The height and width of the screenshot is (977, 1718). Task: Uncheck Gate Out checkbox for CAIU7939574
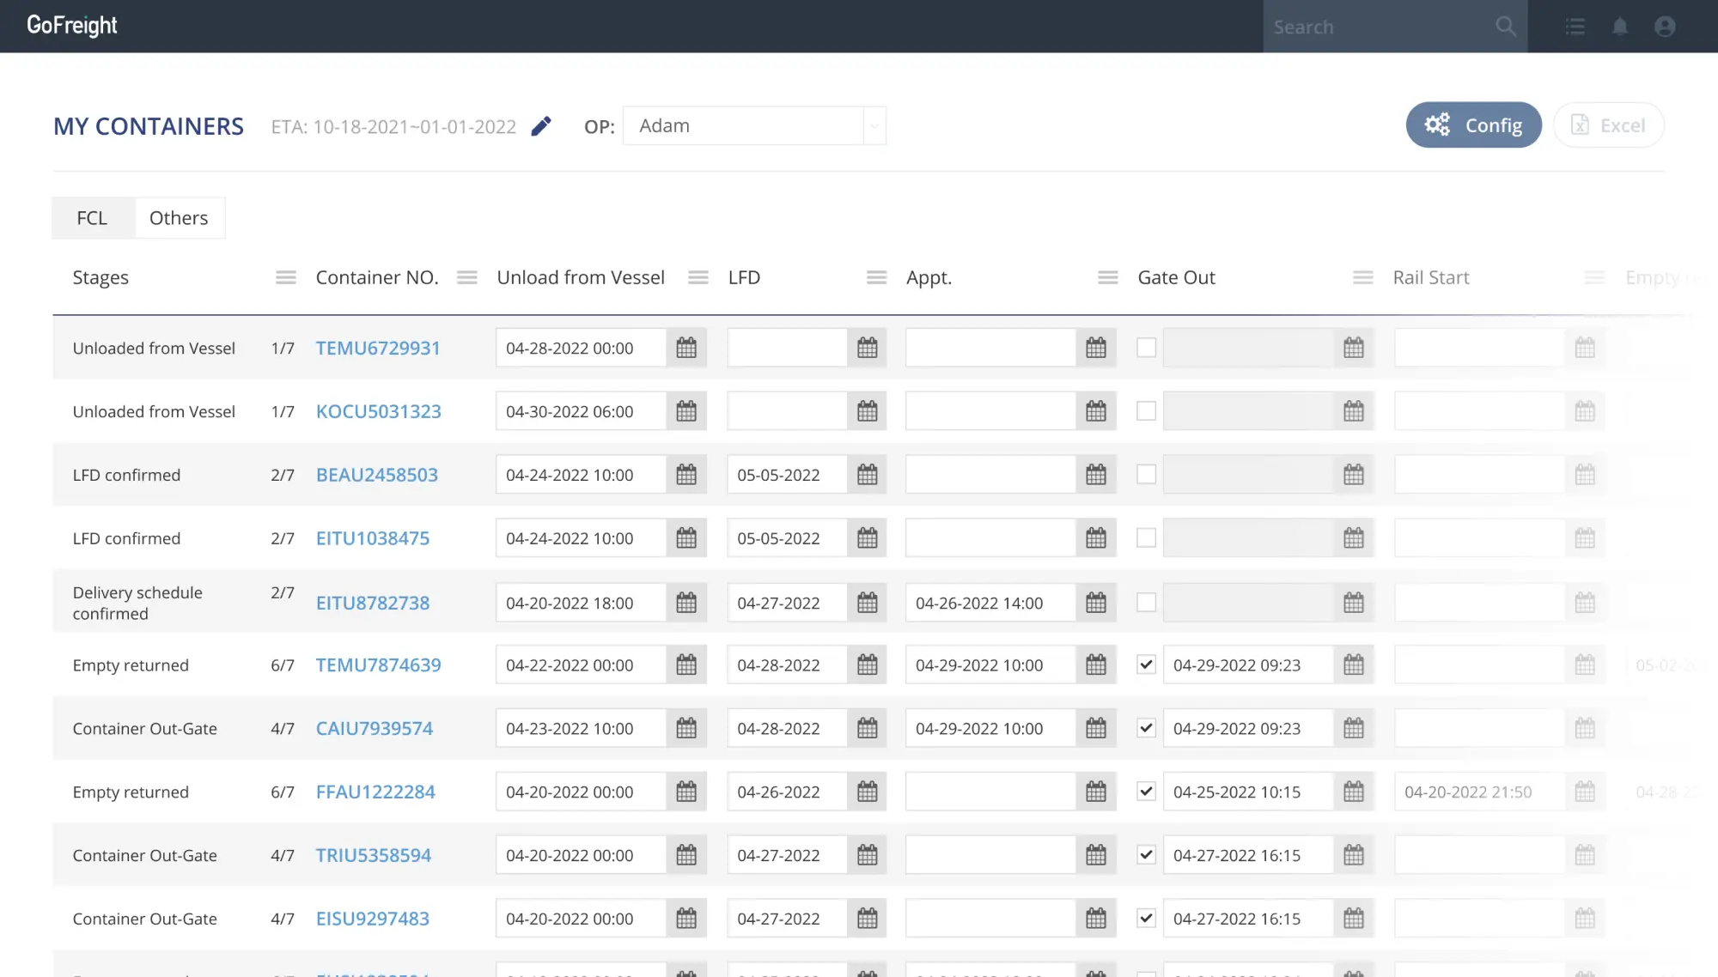[1146, 728]
